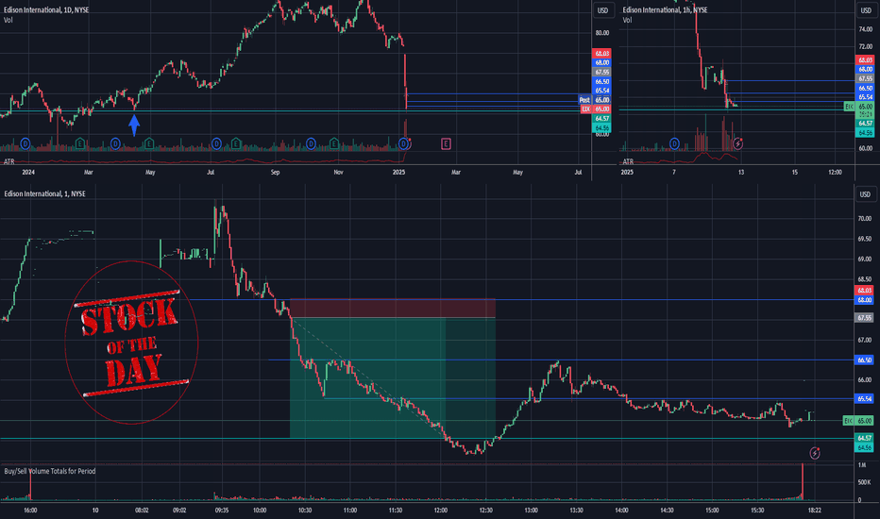
Task: Click the red 68.03 price tag on the daily chart
Action: point(601,53)
